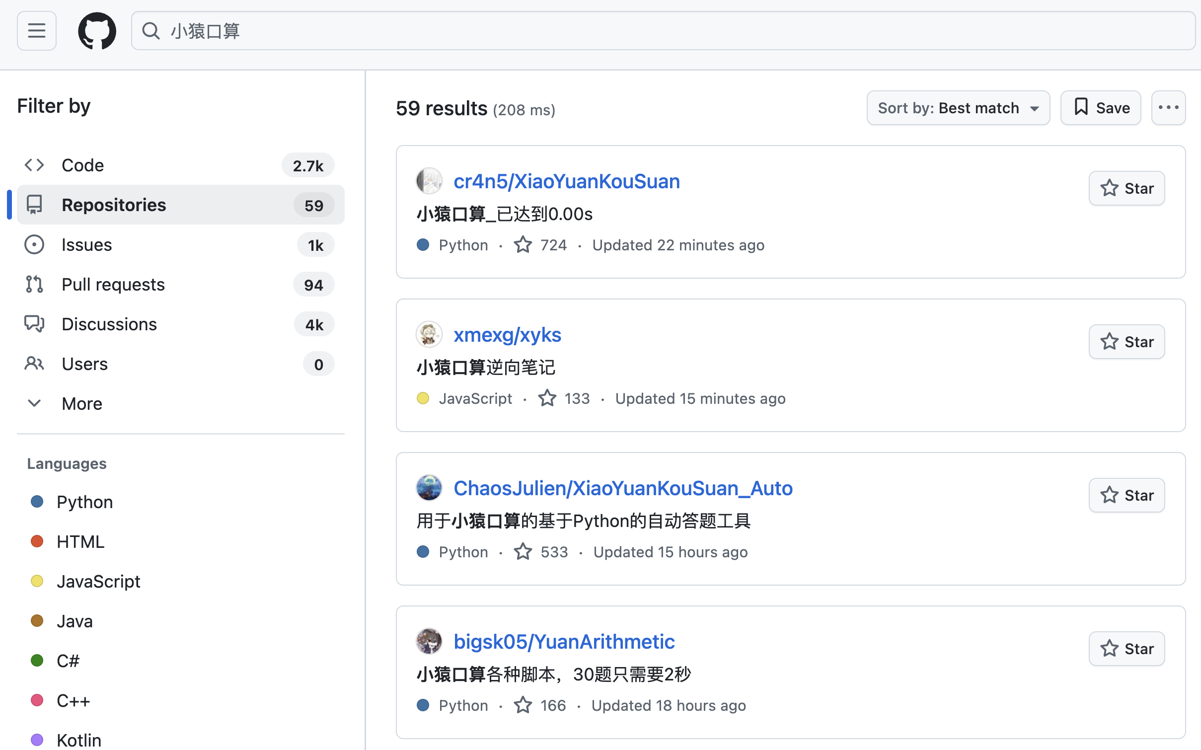Select the Users filter
Viewport: 1201px width, 750px height.
click(x=180, y=364)
